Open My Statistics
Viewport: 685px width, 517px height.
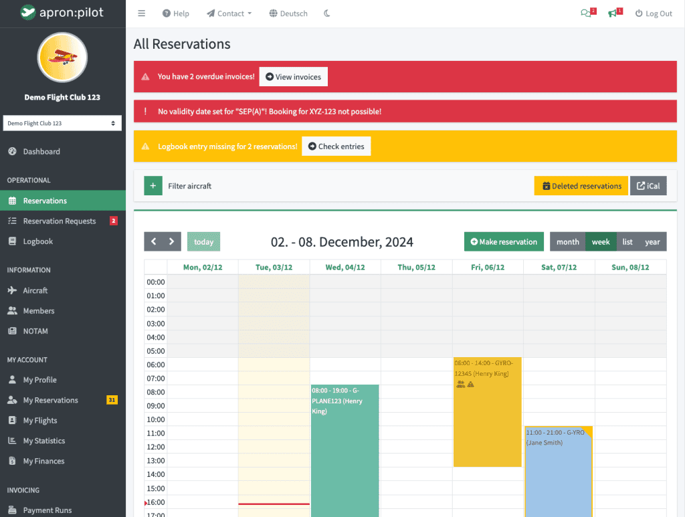pos(63,441)
